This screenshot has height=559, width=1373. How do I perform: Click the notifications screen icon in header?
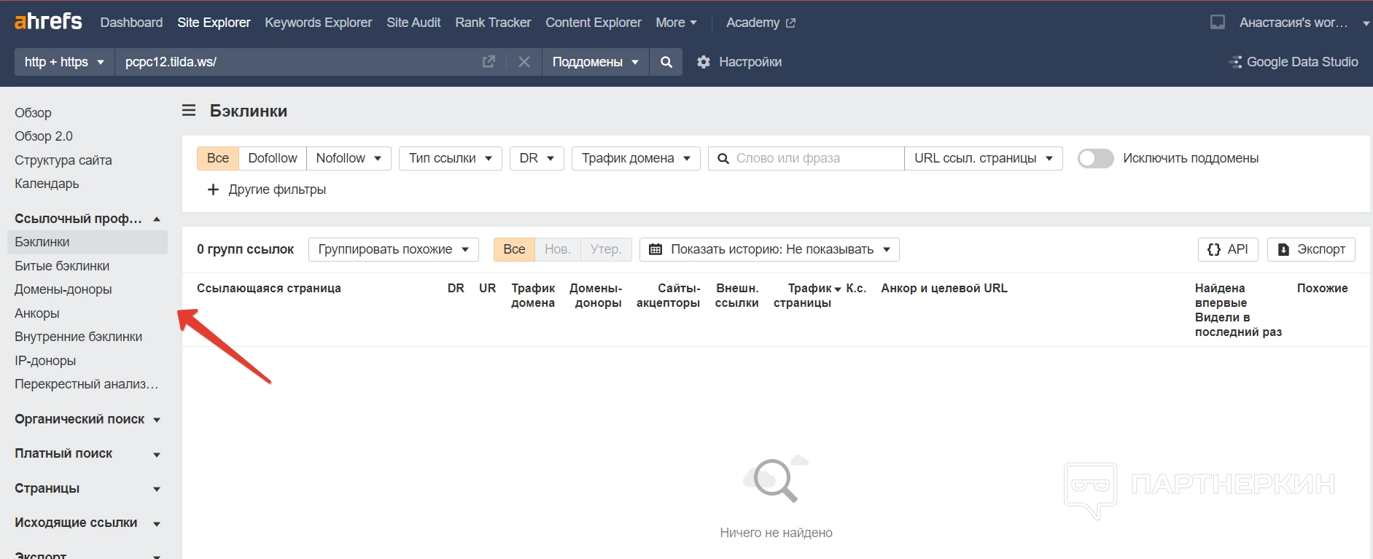click(1218, 22)
